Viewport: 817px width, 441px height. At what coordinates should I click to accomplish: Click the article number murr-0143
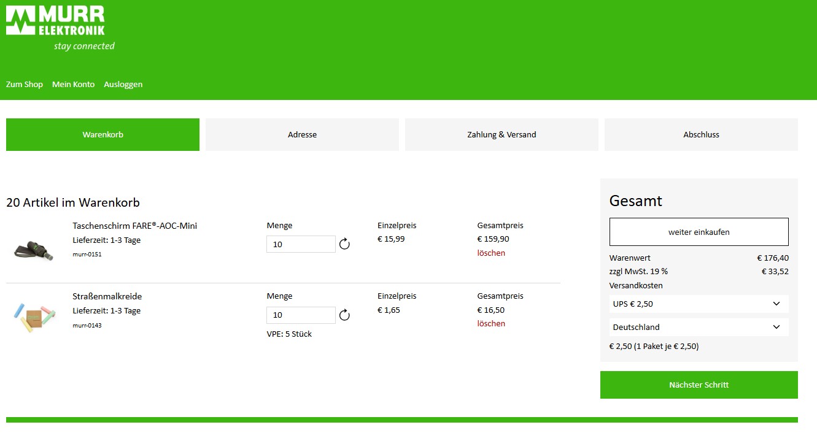[87, 326]
